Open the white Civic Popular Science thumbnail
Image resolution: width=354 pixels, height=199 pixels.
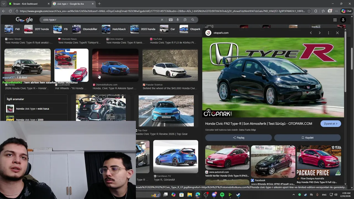coord(170,66)
